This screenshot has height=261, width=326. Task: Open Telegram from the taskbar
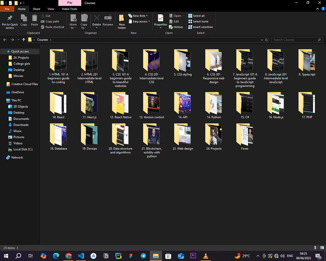[x=143, y=256]
